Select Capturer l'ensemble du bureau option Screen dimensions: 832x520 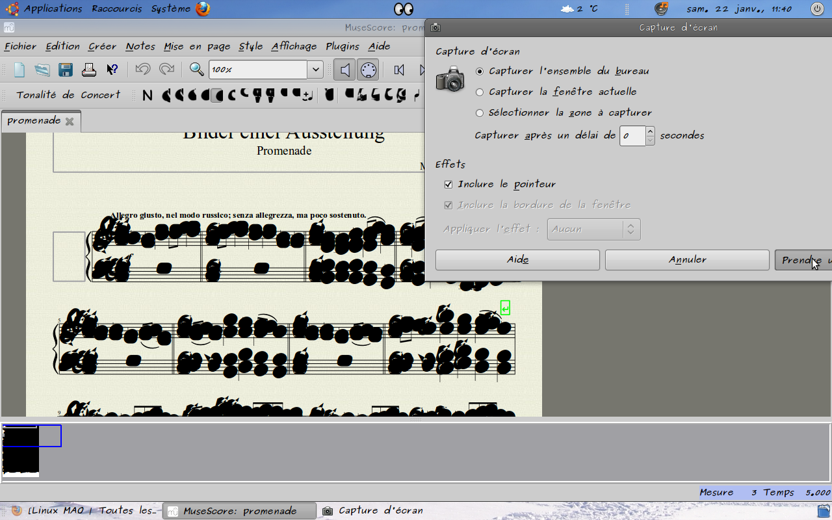point(562,71)
